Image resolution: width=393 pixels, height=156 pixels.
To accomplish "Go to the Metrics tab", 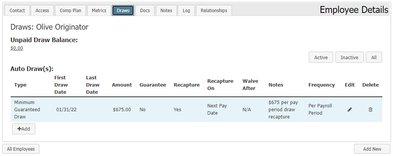I will click(99, 10).
